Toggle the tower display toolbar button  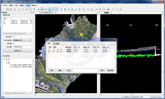click(49, 10)
